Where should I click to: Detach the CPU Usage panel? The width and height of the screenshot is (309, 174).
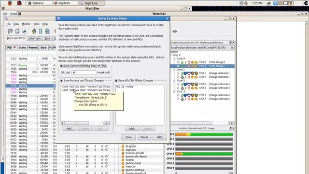click(230, 128)
